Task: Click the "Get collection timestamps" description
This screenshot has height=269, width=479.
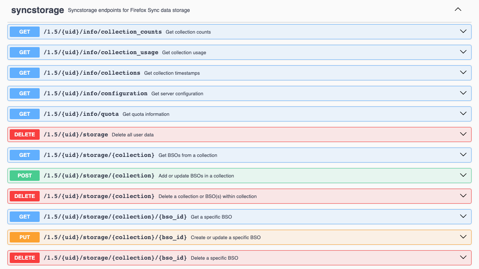Action: pos(172,73)
